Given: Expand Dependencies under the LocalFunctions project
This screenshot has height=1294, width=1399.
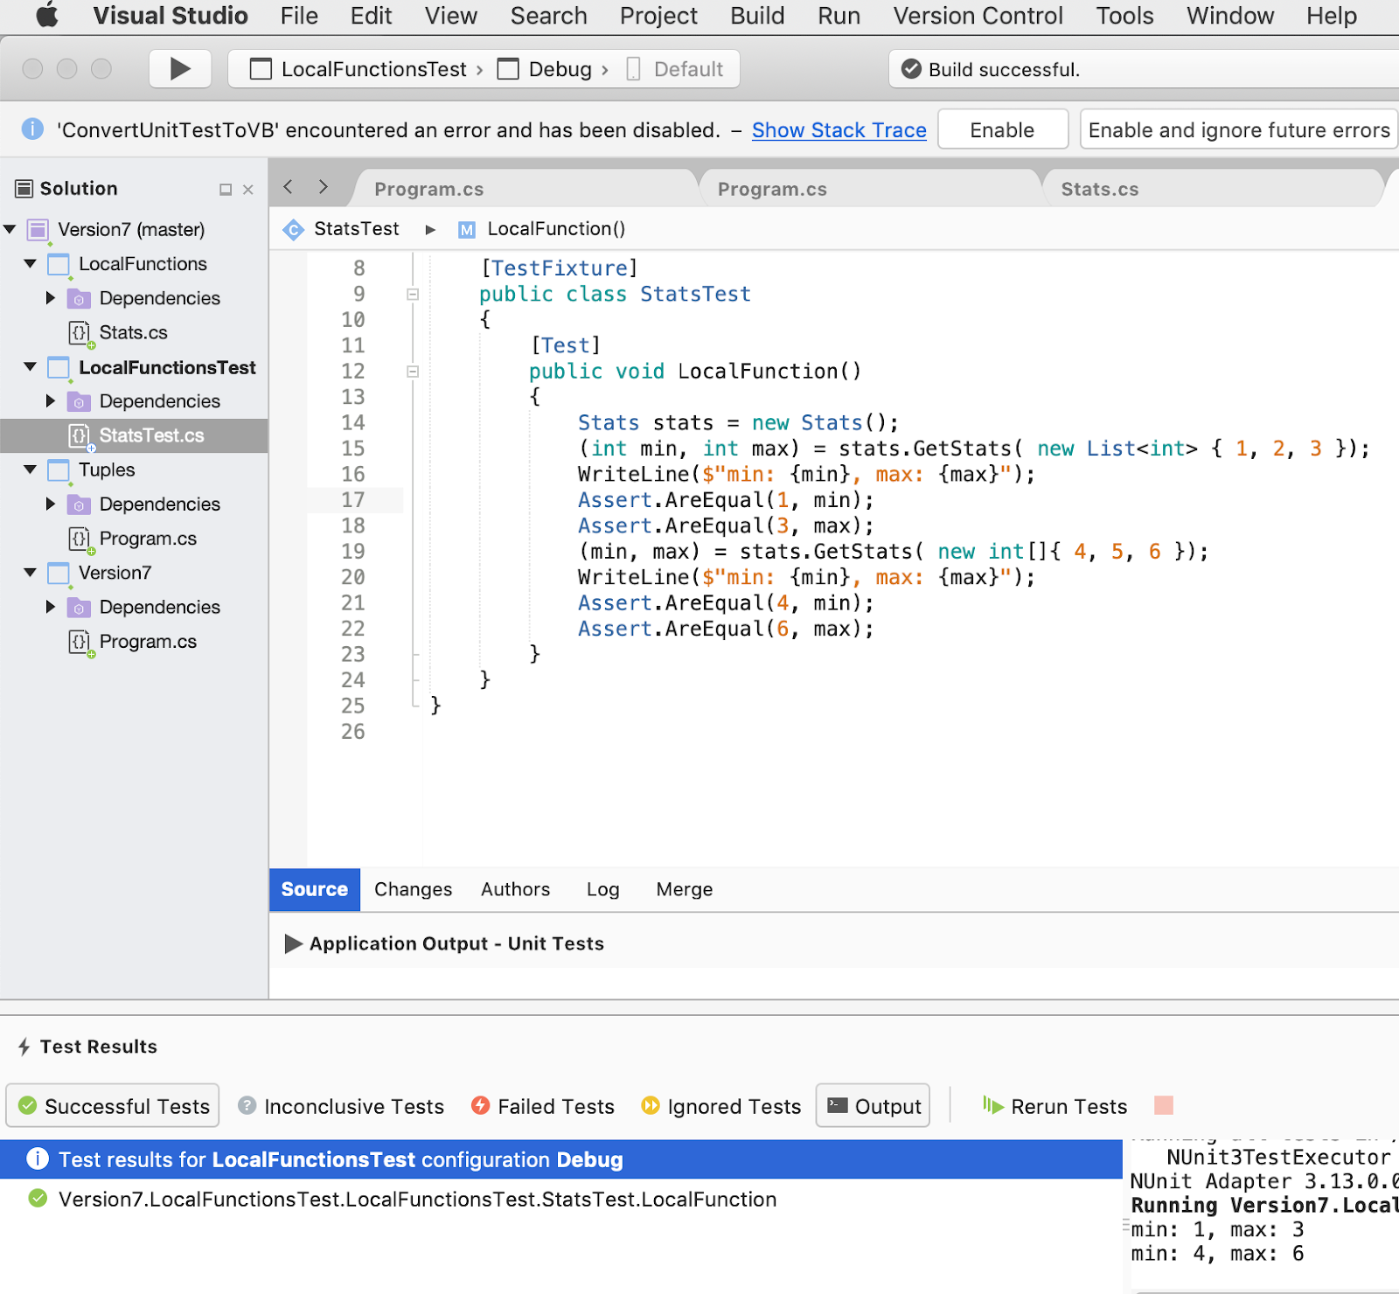Looking at the screenshot, I should (x=51, y=298).
